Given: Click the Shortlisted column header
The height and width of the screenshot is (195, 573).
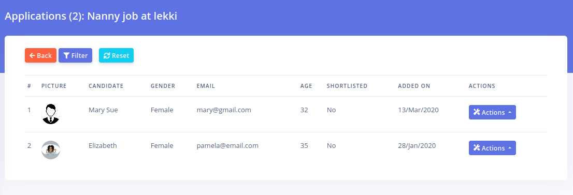Looking at the screenshot, I should [x=347, y=86].
